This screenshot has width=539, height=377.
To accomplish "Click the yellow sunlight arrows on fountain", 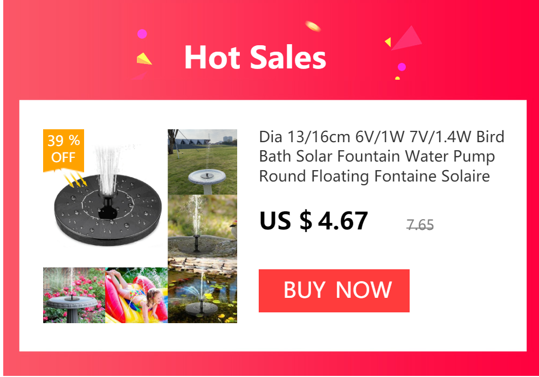I will [75, 179].
